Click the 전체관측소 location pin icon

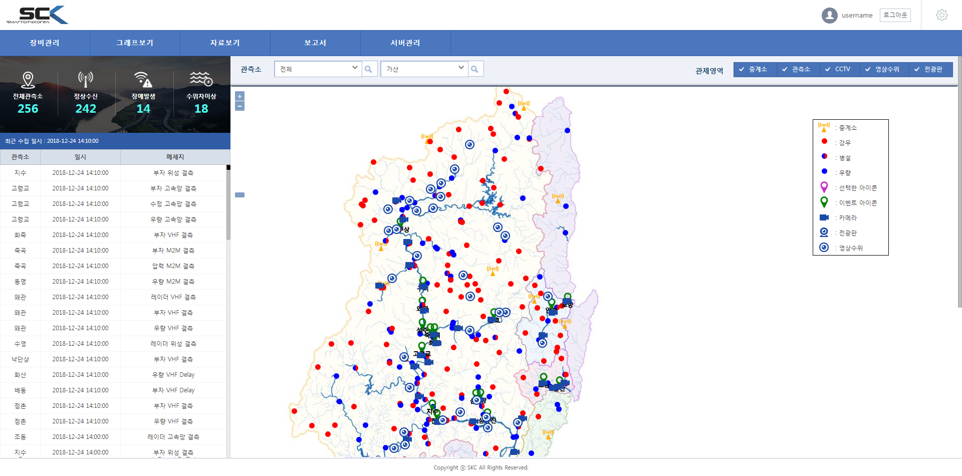coord(28,79)
